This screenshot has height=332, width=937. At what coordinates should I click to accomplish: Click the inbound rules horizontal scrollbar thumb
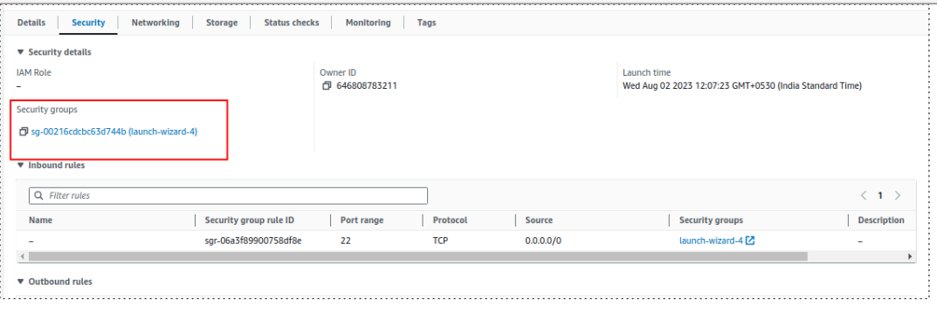click(417, 256)
